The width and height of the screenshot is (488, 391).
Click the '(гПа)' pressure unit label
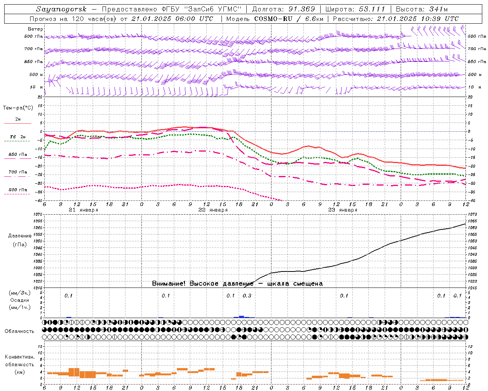[x=20, y=245]
